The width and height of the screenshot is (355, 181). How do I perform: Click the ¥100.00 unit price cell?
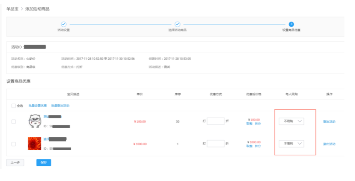coord(140,121)
